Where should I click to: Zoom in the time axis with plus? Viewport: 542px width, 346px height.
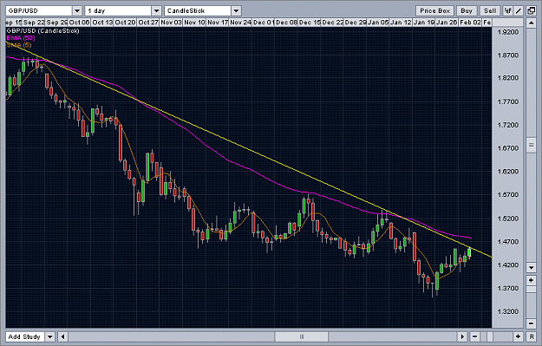coord(518,336)
